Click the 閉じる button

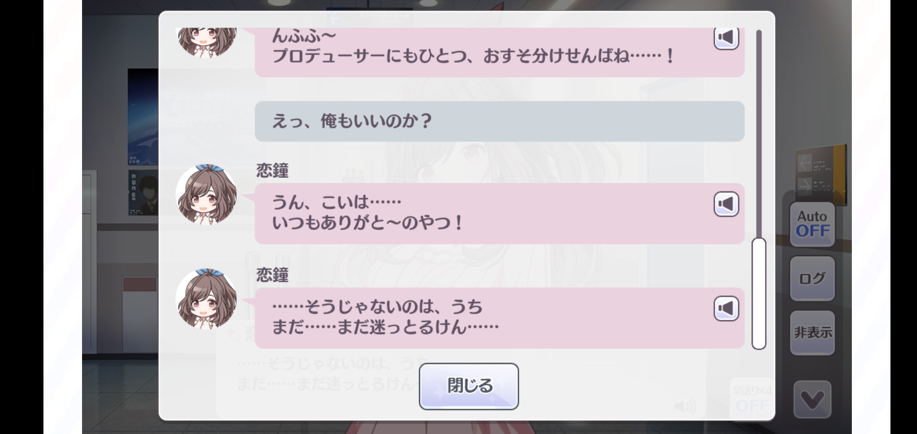pyautogui.click(x=469, y=386)
